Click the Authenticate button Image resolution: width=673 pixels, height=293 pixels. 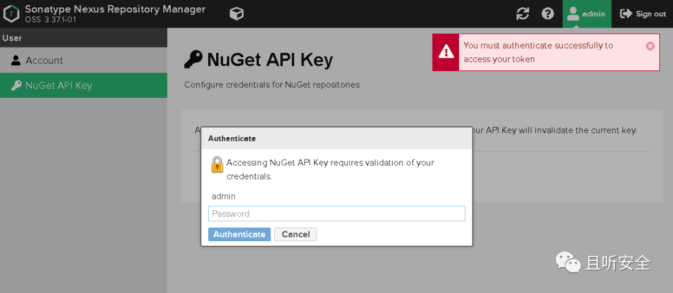pos(239,234)
